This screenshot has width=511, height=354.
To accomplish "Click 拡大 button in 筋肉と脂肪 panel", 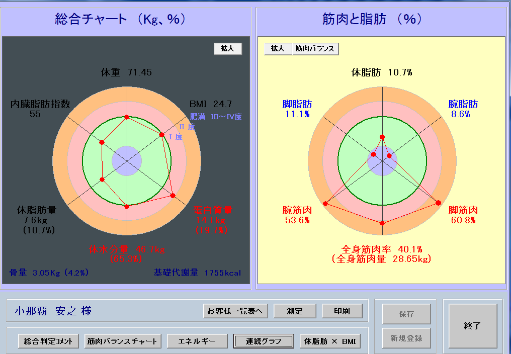I will [278, 49].
